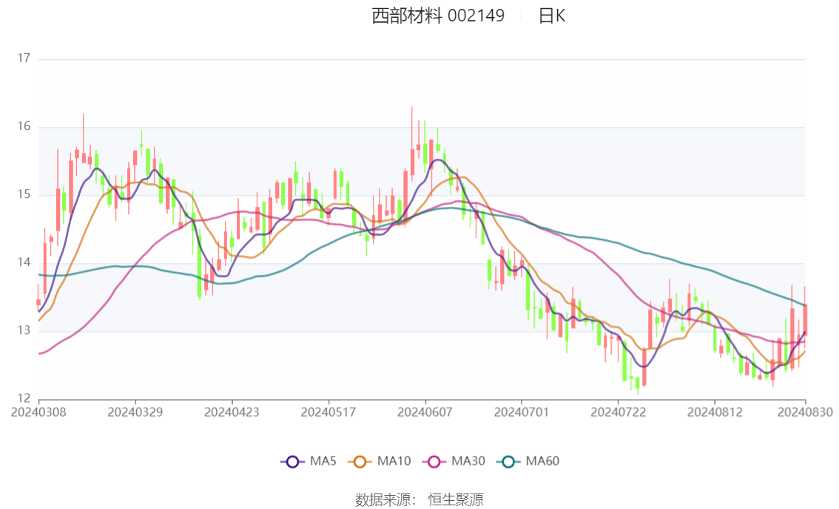Click the y-axis value 15
Viewport: 839px width, 509px height.
(24, 194)
